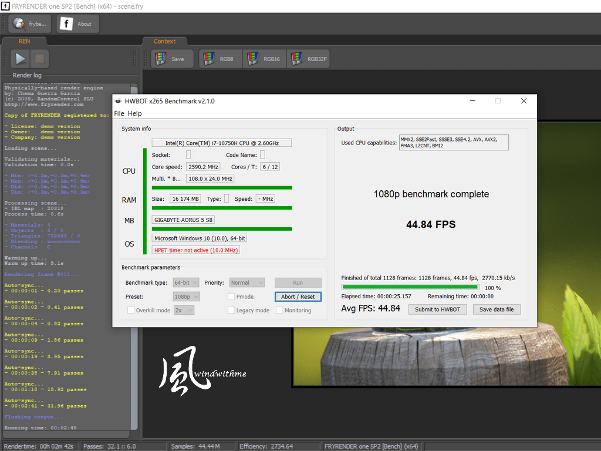Export render as RGB16
The height and width of the screenshot is (451, 601).
(265, 59)
